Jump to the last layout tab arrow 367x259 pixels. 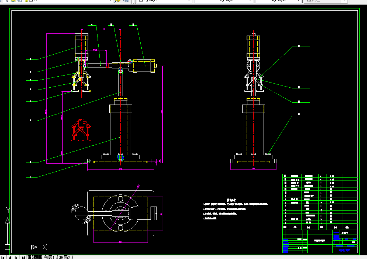coord(23,258)
